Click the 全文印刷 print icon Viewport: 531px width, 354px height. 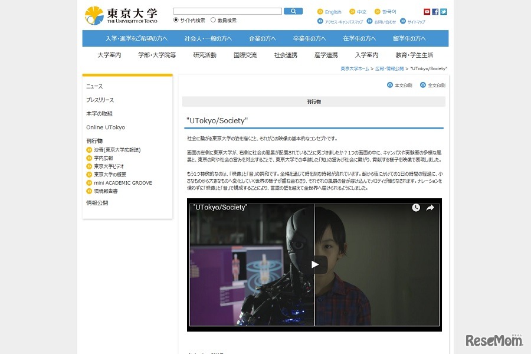pyautogui.click(x=423, y=85)
